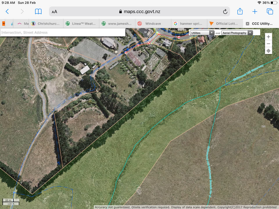279x209 pixels.
Task: Tap the Sun 28 Feb date
Action: [x=27, y=3]
